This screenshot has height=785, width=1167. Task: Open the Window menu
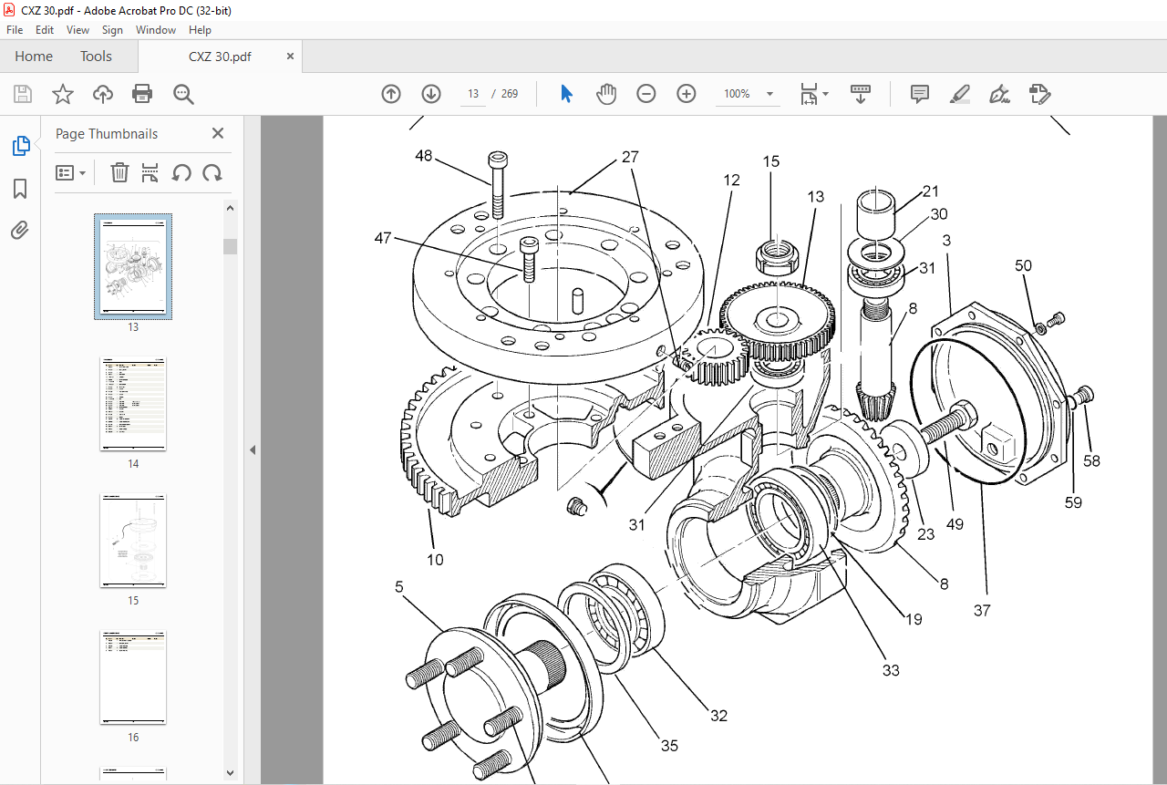click(x=156, y=30)
